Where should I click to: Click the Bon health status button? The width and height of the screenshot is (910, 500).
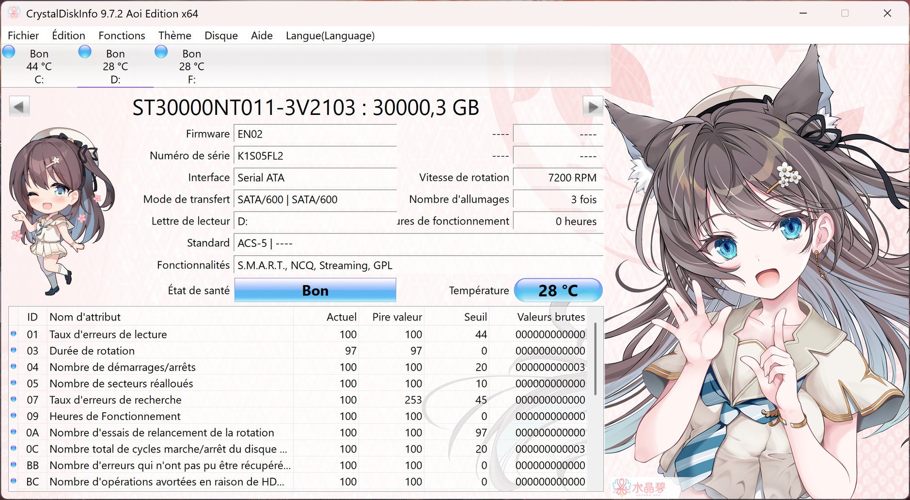pyautogui.click(x=315, y=290)
